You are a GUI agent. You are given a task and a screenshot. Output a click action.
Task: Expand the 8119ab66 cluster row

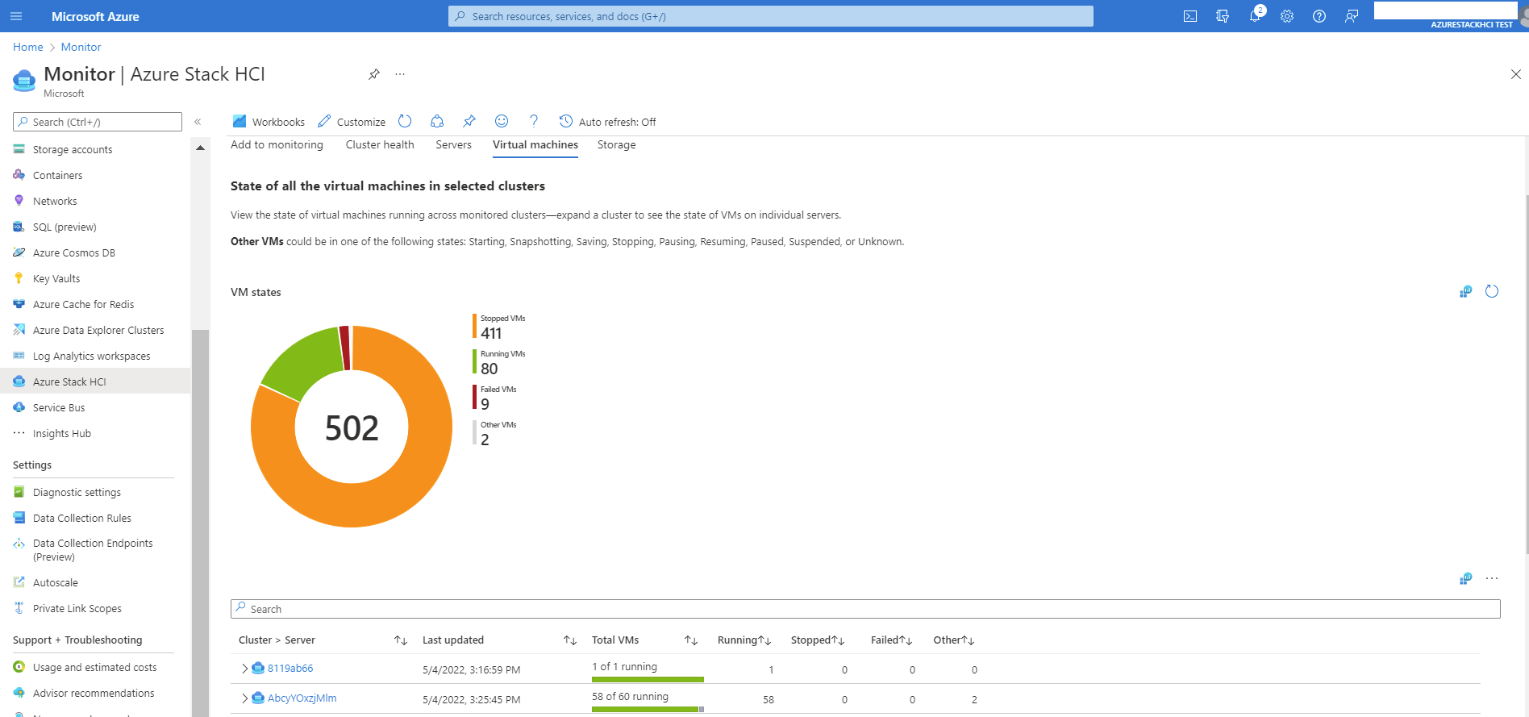point(244,668)
